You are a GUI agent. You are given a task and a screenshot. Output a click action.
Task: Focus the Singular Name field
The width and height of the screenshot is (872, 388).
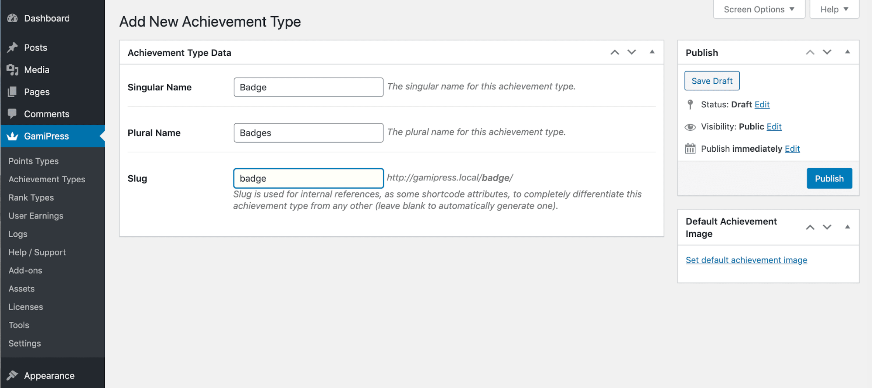(308, 87)
